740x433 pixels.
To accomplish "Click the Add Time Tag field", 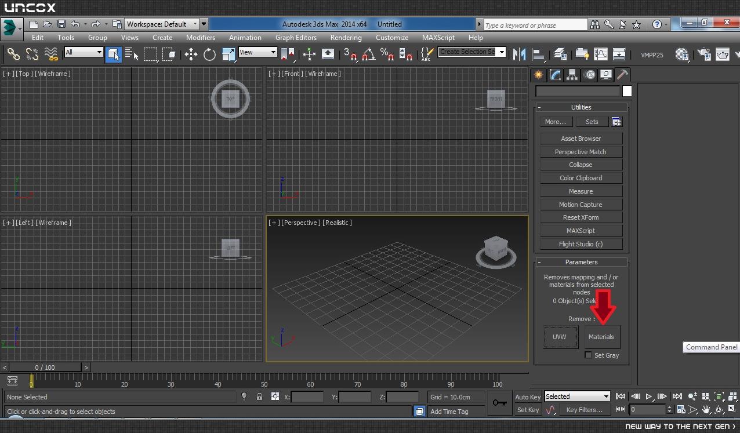I will (x=456, y=411).
